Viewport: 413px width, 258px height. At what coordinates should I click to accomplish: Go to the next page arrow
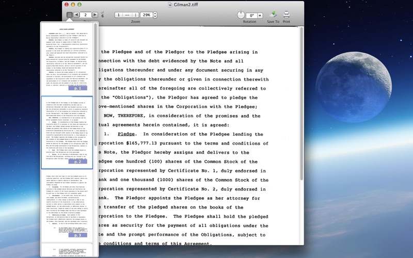95,15
